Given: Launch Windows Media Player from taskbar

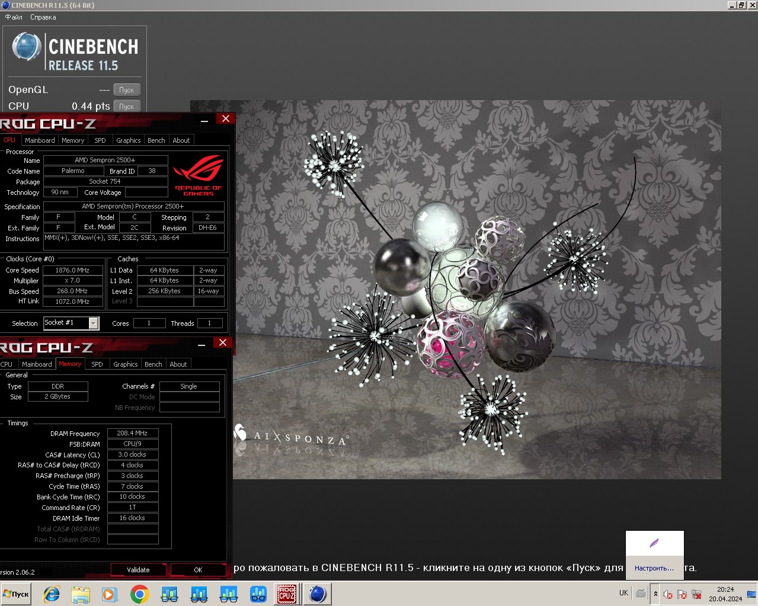Looking at the screenshot, I should (x=110, y=594).
